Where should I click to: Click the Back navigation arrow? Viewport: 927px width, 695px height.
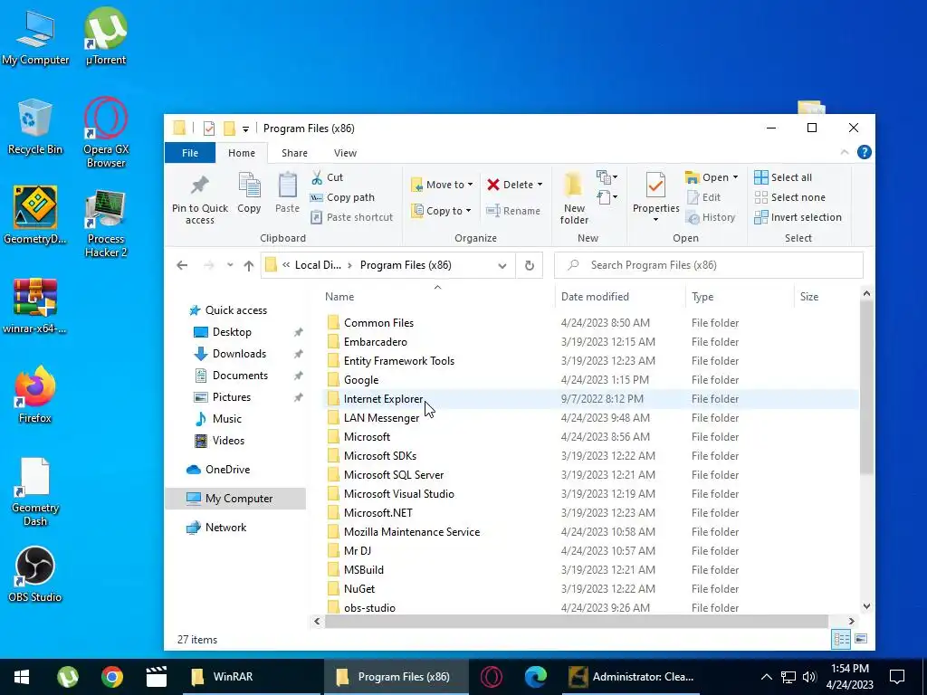click(182, 265)
